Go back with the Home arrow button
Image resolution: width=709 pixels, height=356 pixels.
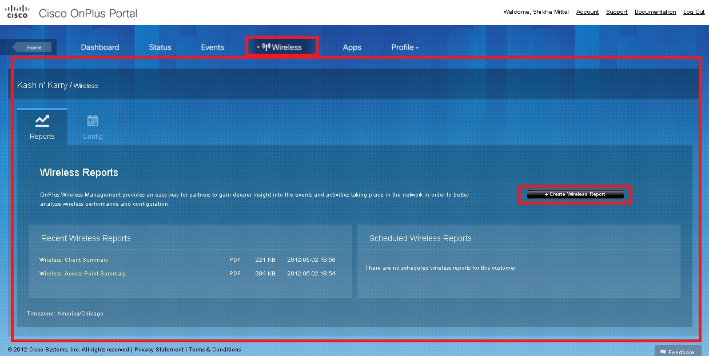[x=32, y=47]
